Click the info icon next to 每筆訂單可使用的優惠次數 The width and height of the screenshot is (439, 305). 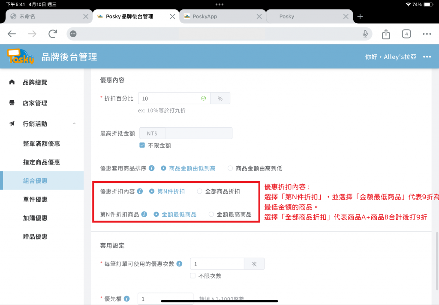point(180,263)
